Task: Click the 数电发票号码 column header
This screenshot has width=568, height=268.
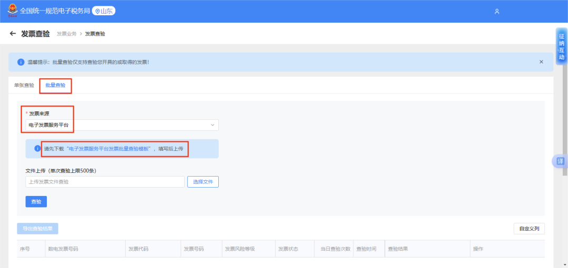Action: pos(63,249)
